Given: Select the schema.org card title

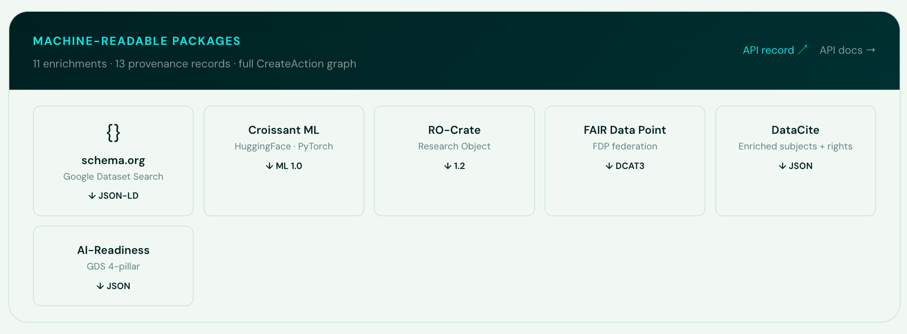Looking at the screenshot, I should tap(113, 160).
